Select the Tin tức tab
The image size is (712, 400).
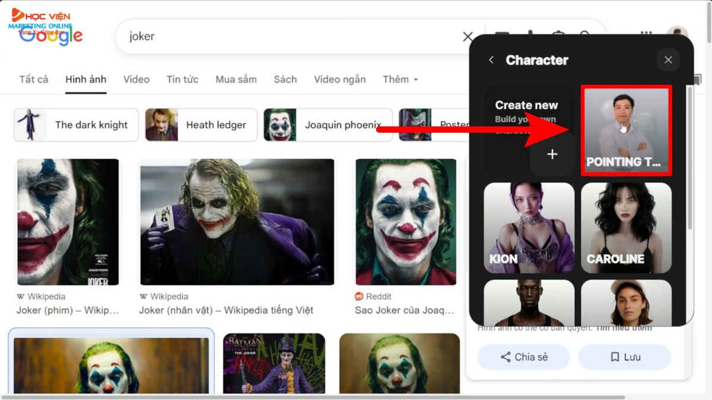[182, 79]
